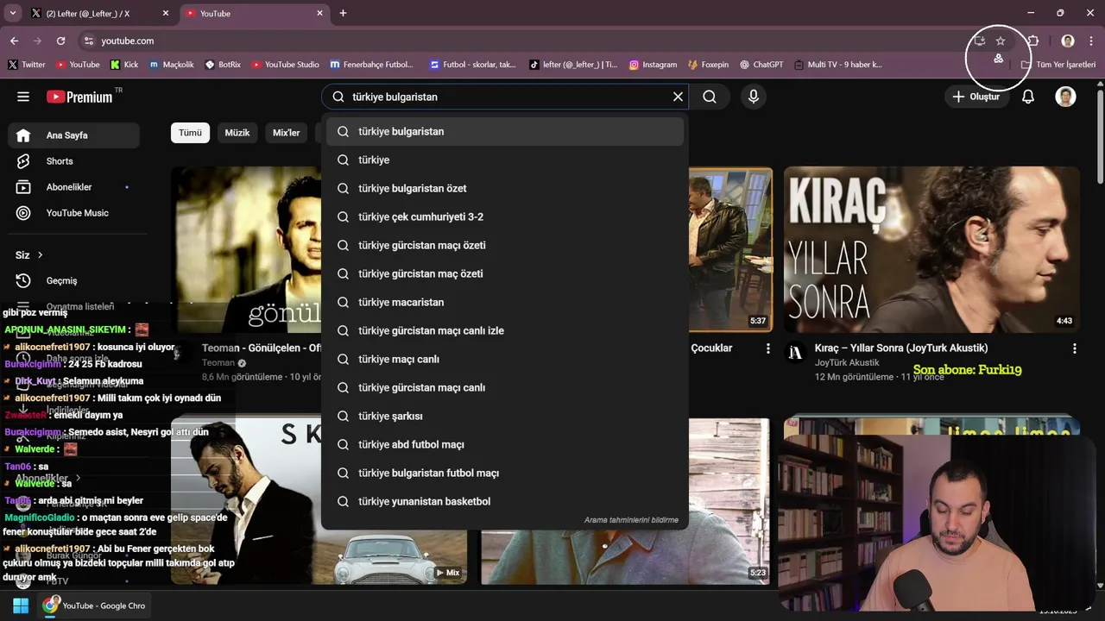Image resolution: width=1105 pixels, height=621 pixels.
Task: Open the tab search dropdown arrow
Action: click(12, 13)
